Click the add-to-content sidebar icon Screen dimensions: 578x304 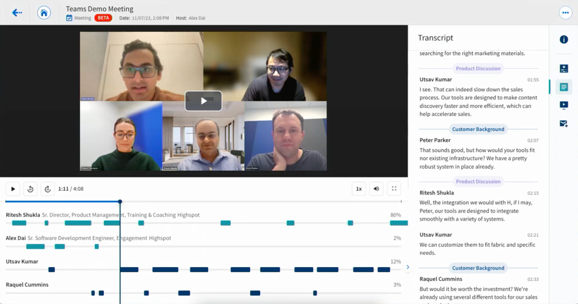[564, 68]
